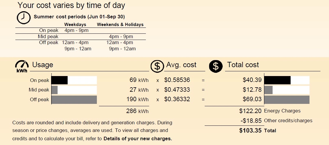This screenshot has width=329, height=145.
Task: Click the Off peak total cost bar
Action: coord(287,100)
